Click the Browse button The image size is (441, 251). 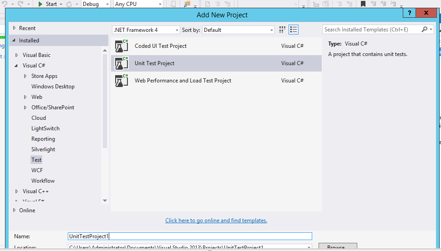[x=338, y=246]
